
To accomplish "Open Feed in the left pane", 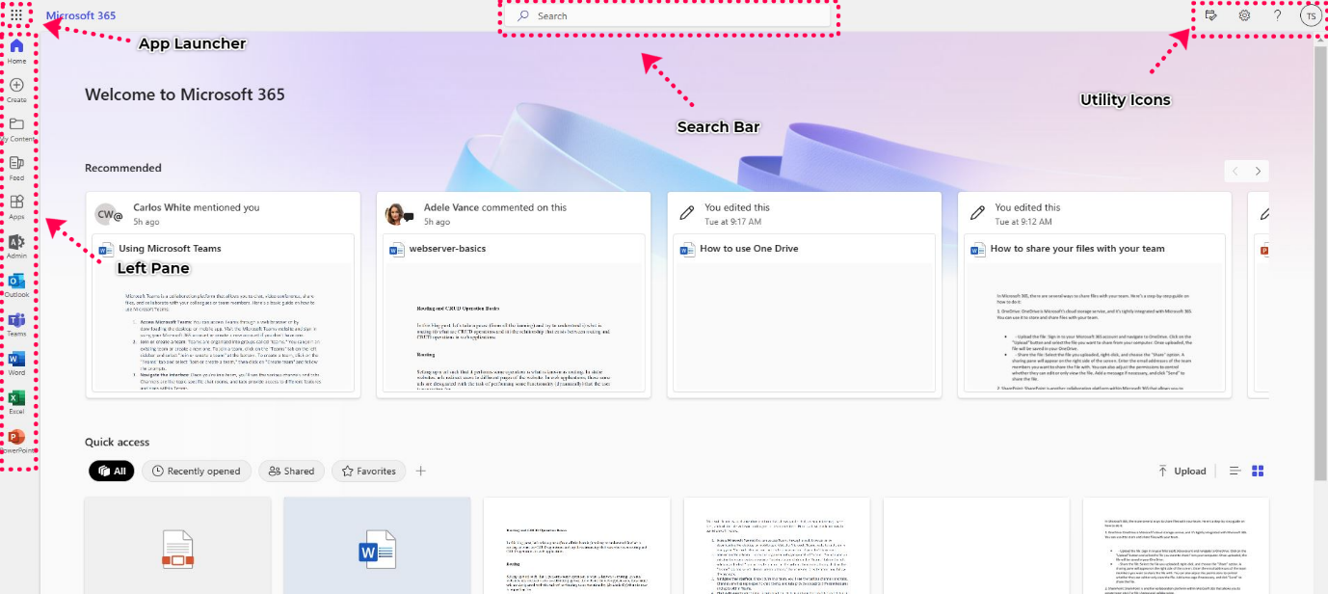I will (x=16, y=168).
